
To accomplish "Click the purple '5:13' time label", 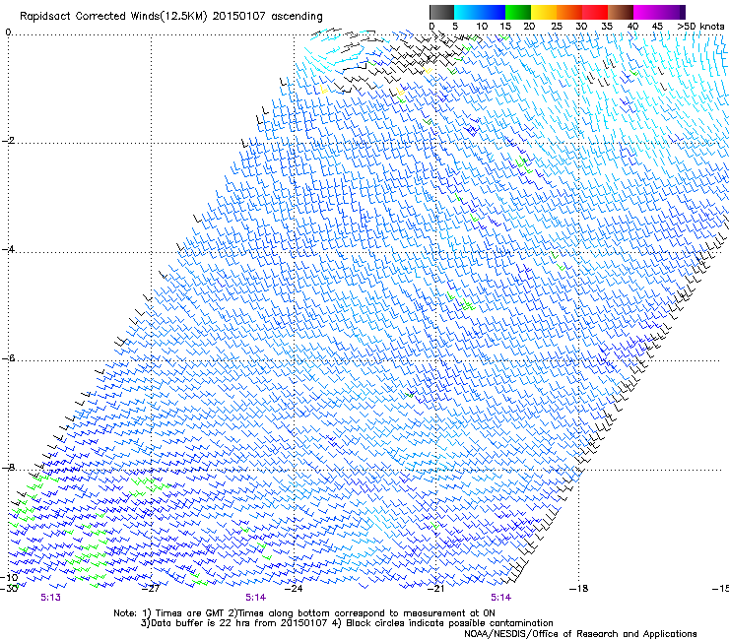I will (x=50, y=598).
